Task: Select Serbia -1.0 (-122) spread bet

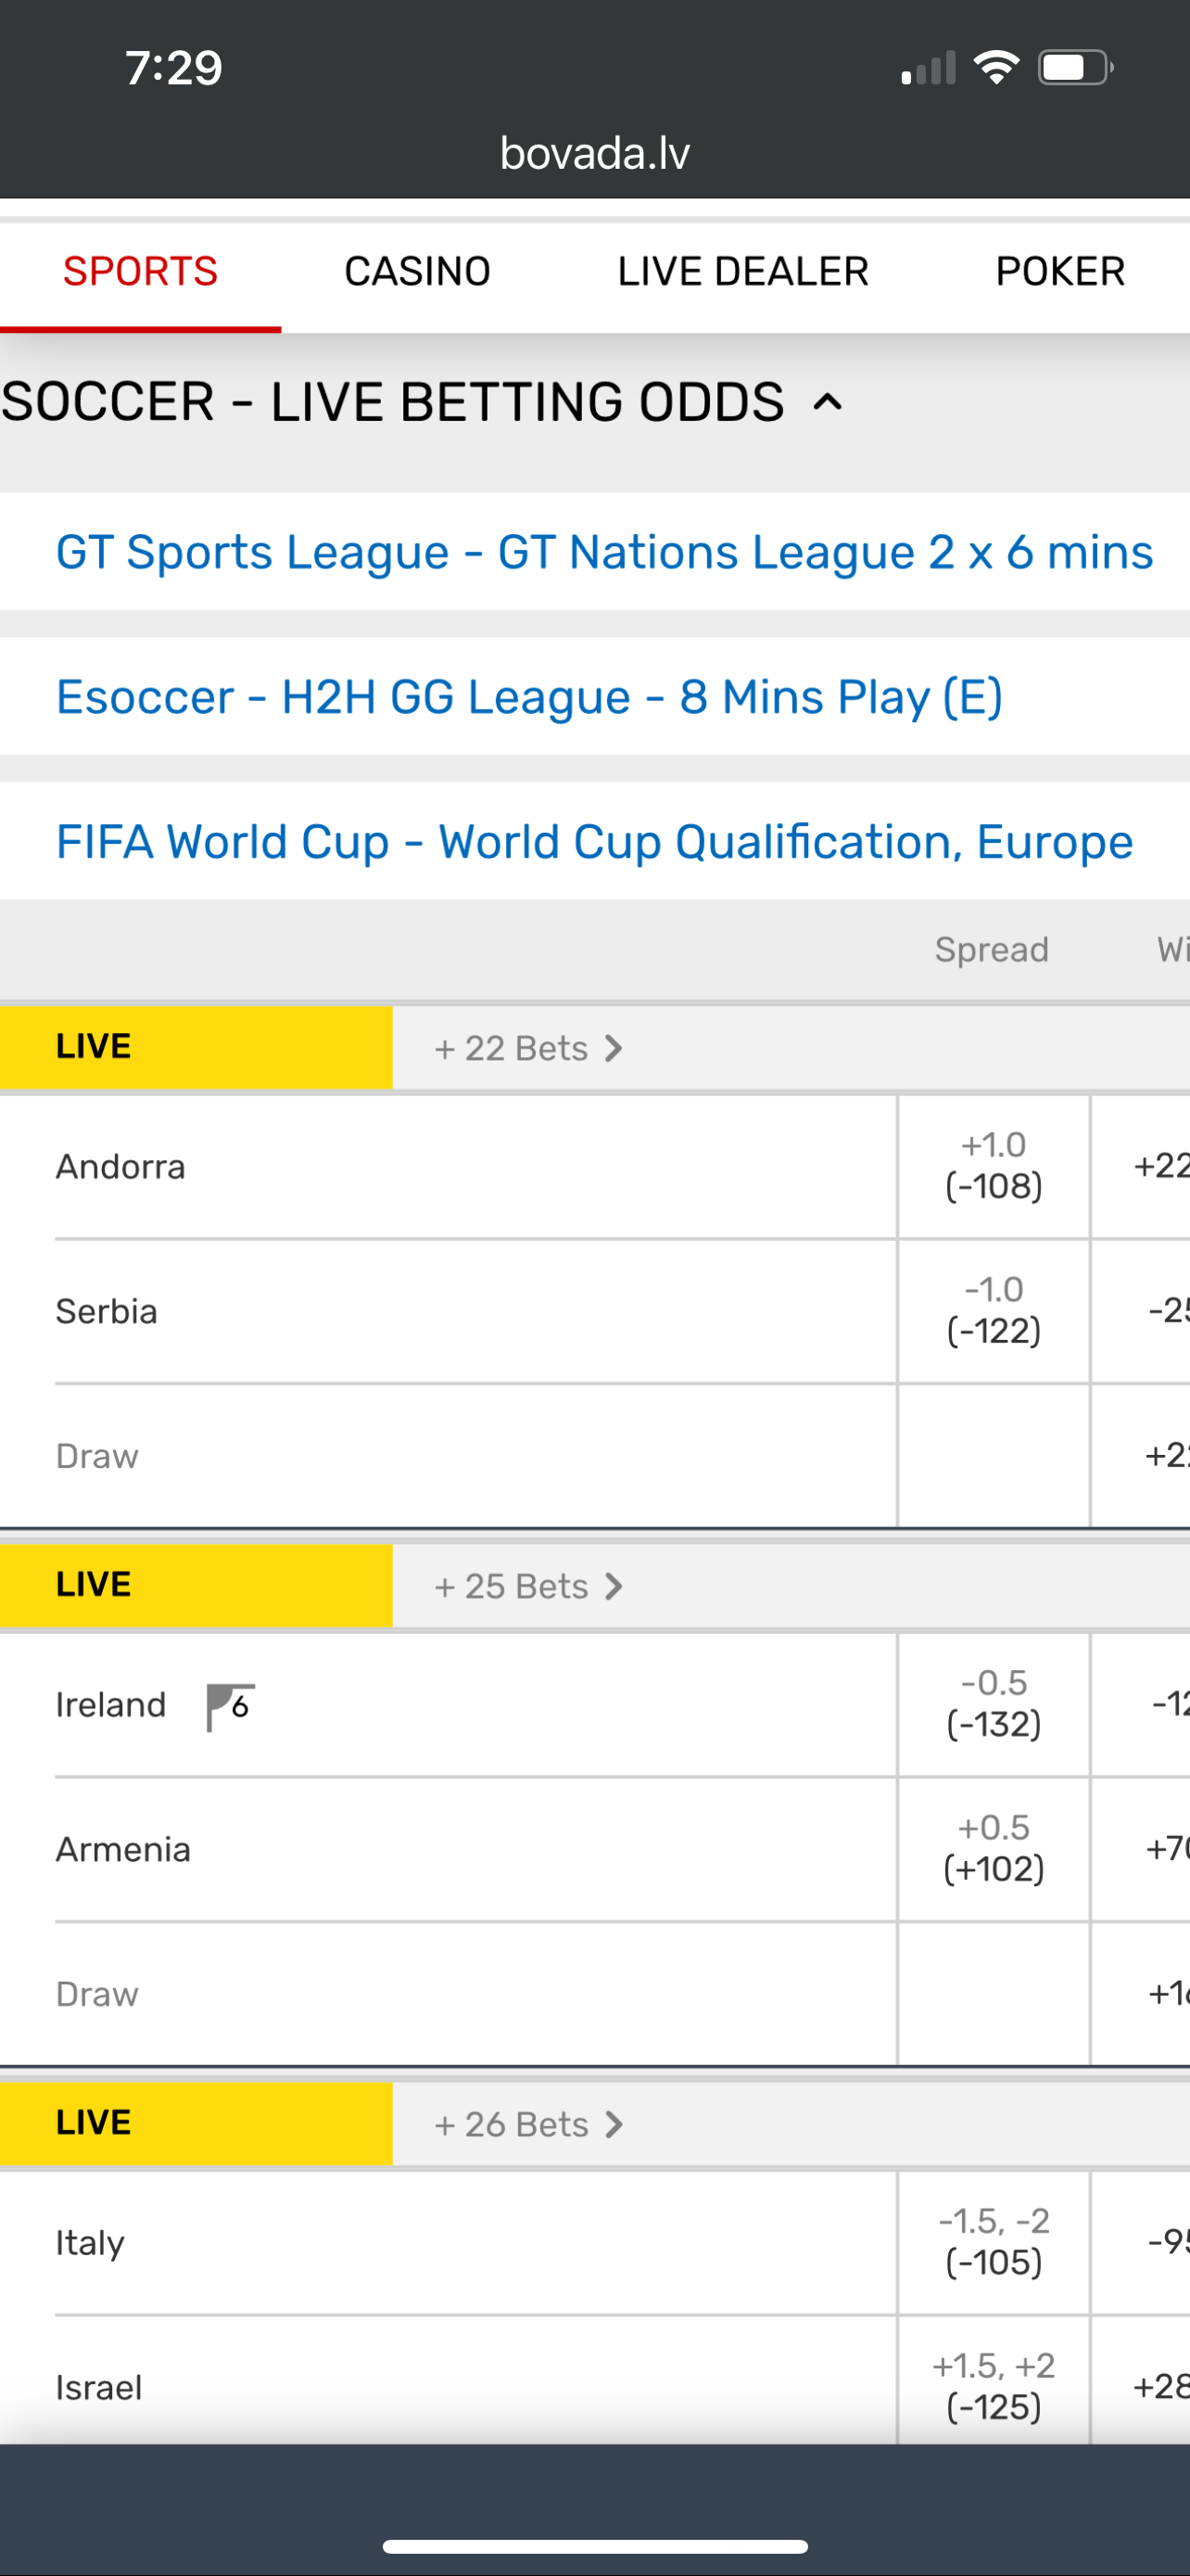Action: pos(994,1310)
